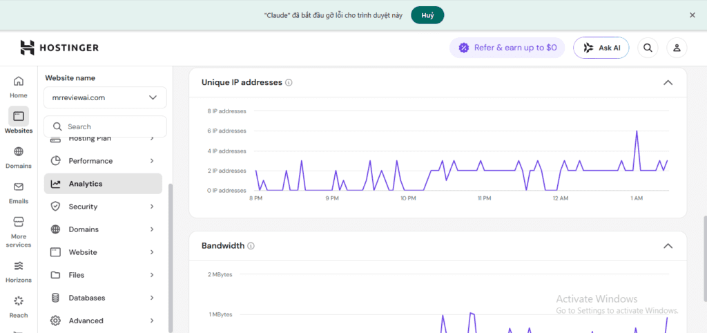Screen dimensions: 707x333
Task: Open Home in the left rail
Action: pyautogui.click(x=19, y=87)
